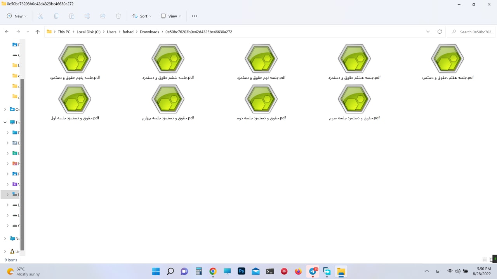This screenshot has height=279, width=497.
Task: Click the search box for this folder
Action: pos(472,32)
